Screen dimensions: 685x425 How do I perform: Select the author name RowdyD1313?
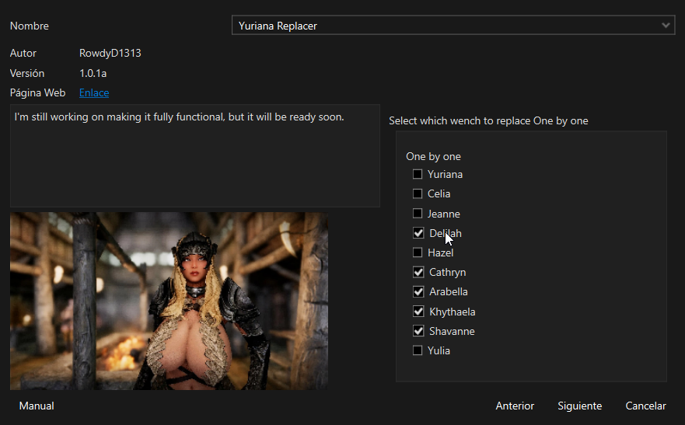(110, 54)
